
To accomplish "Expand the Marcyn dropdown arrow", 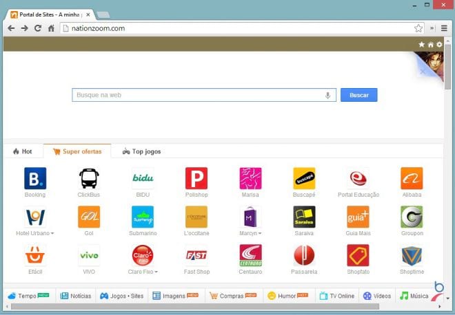I will point(260,233).
